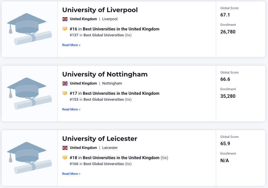Click the yellow badge icon next to #17
The width and height of the screenshot is (268, 188).
coord(65,93)
